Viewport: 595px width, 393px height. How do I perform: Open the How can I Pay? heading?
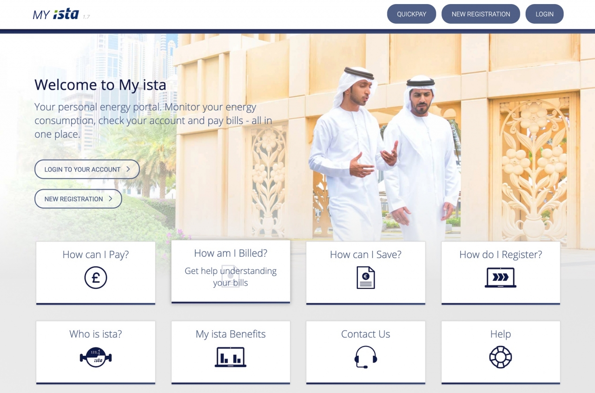tap(96, 254)
